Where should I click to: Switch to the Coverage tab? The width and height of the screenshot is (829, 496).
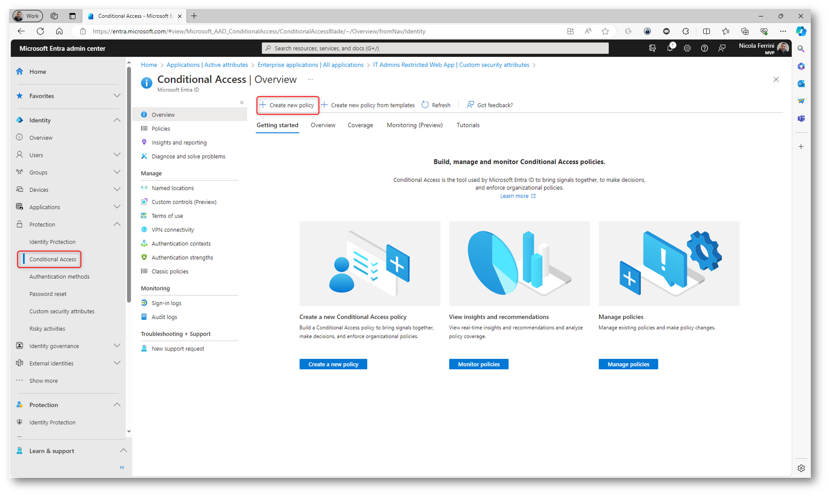[360, 125]
